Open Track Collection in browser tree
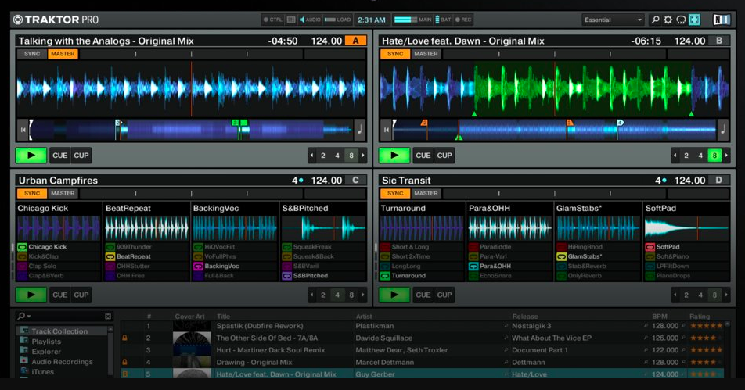This screenshot has height=390, width=745. coord(59,331)
